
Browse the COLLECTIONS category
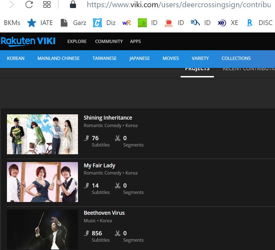pos(236,58)
